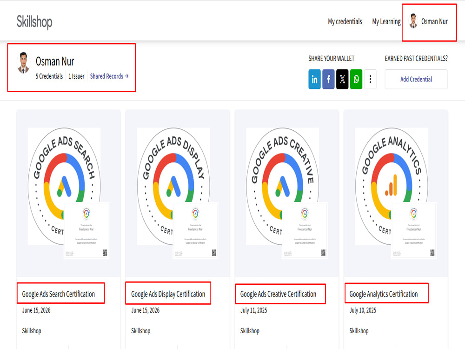Share wallet on Facebook
Screen dimensions: 465x349
(328, 79)
